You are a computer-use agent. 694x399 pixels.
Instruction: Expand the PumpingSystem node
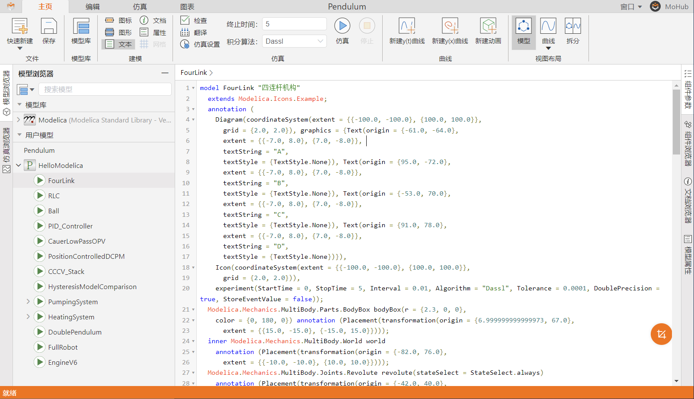pyautogui.click(x=28, y=302)
